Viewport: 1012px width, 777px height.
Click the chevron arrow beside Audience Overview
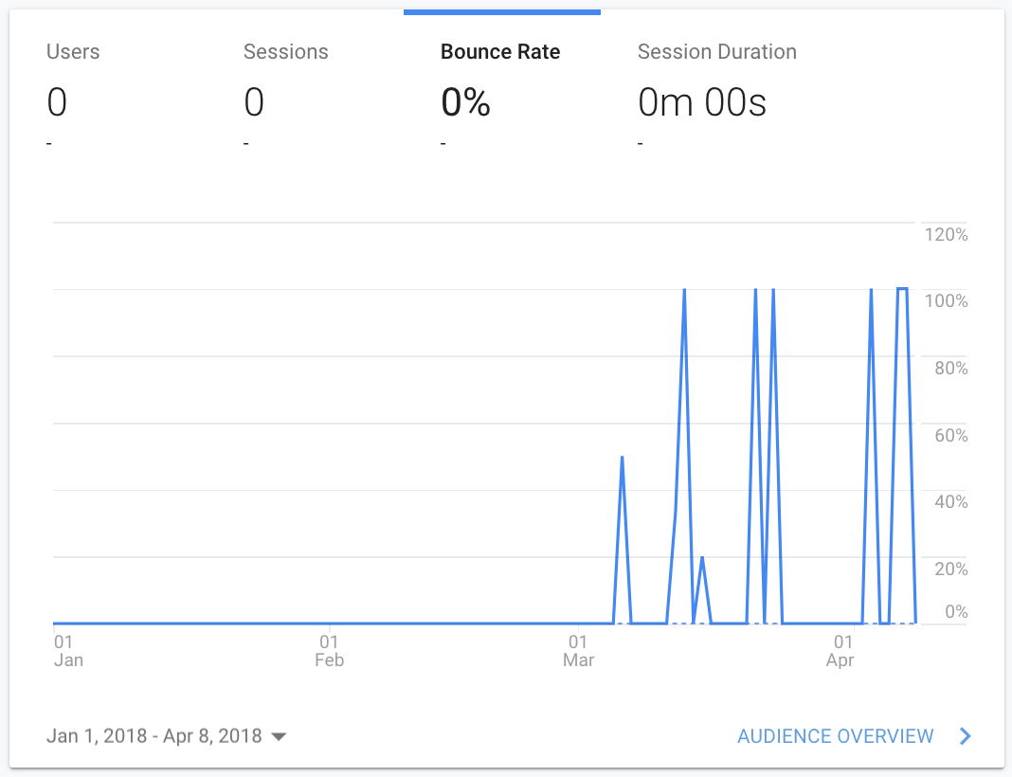point(965,736)
